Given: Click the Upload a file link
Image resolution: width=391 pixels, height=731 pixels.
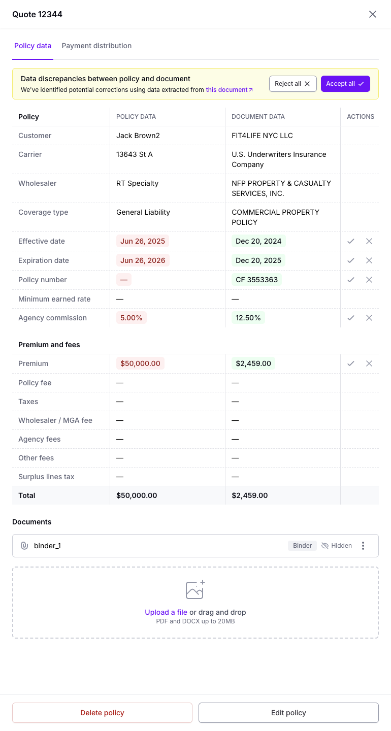Looking at the screenshot, I should pyautogui.click(x=166, y=612).
